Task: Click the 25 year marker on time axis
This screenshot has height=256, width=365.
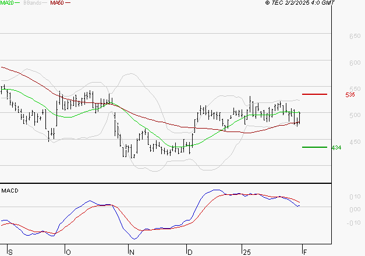Action: 247,253
